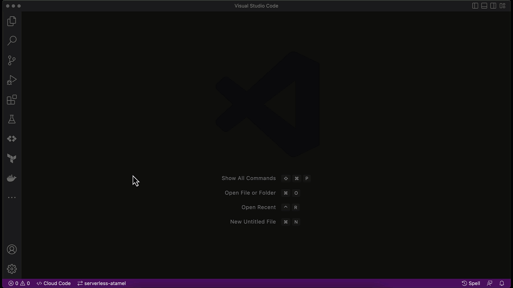
Task: Show additional views ellipsis
Action: 12,198
